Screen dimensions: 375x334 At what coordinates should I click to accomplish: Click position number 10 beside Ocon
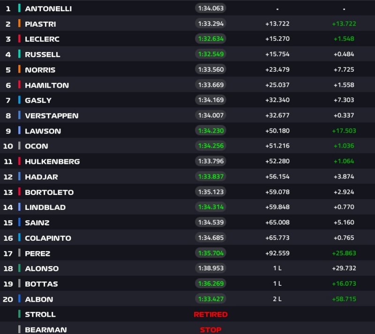[x=8, y=146]
